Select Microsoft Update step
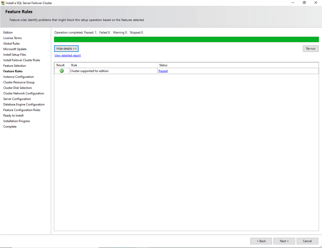 pos(15,49)
